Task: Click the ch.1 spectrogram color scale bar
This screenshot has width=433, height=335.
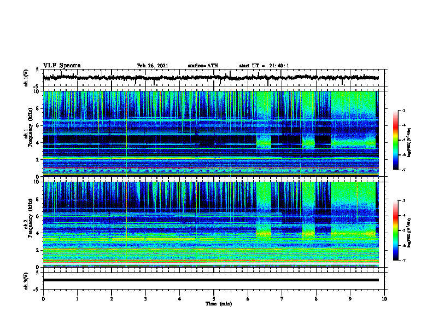Action: 395,140
